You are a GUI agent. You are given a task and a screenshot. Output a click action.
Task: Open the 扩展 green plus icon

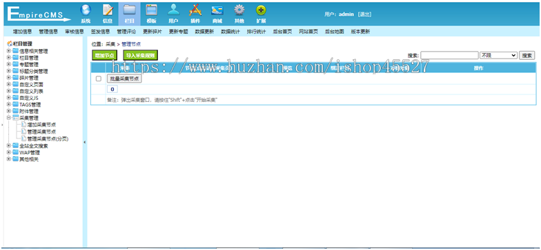[261, 11]
